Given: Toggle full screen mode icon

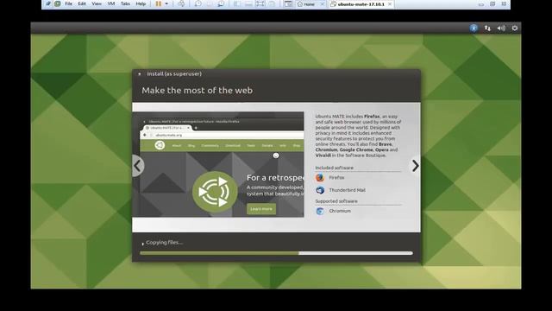Looking at the screenshot, I should point(260,3).
